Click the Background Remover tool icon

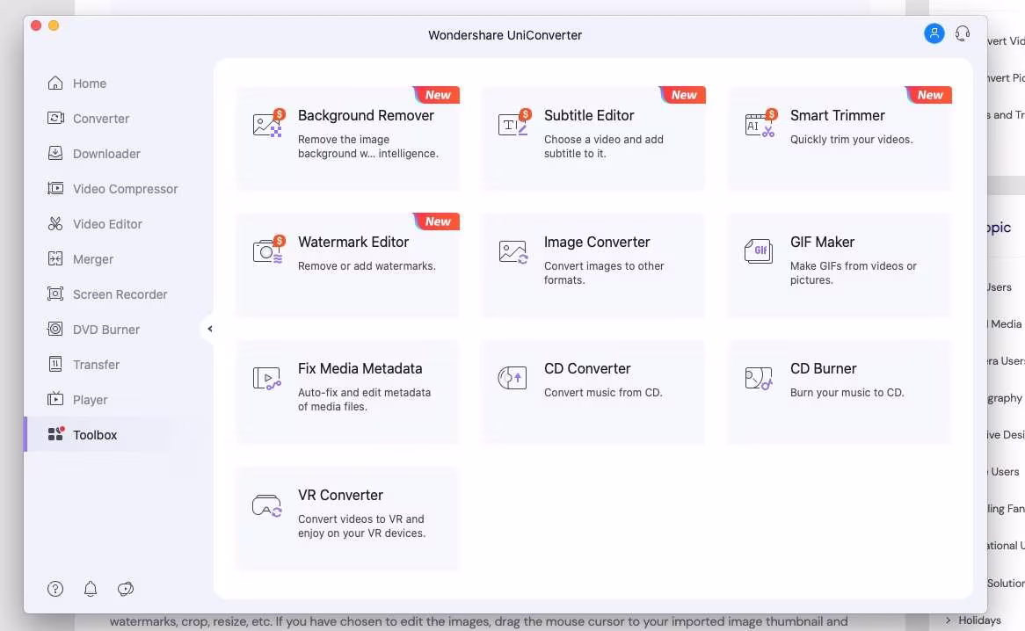click(269, 123)
